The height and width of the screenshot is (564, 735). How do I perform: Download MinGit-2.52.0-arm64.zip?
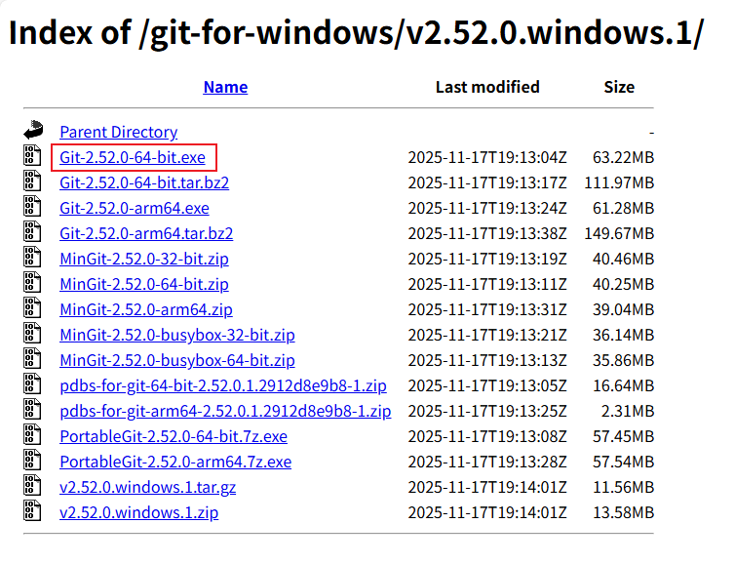(x=146, y=309)
